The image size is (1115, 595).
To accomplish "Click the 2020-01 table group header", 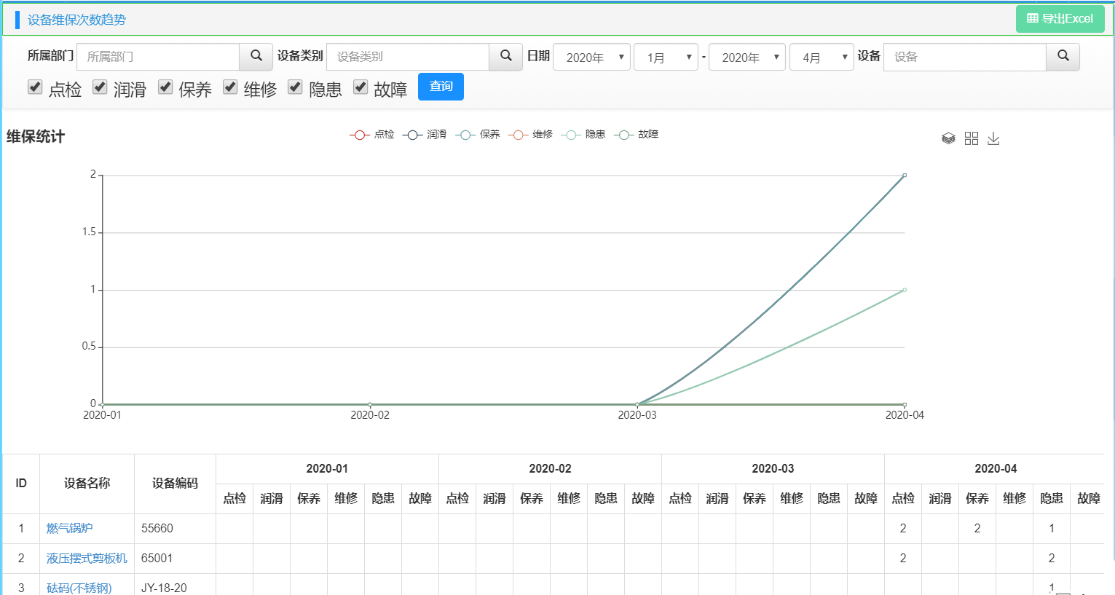I will point(327,469).
